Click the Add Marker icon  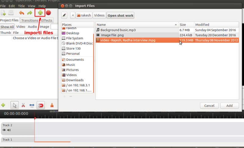[x=52, y=105]
